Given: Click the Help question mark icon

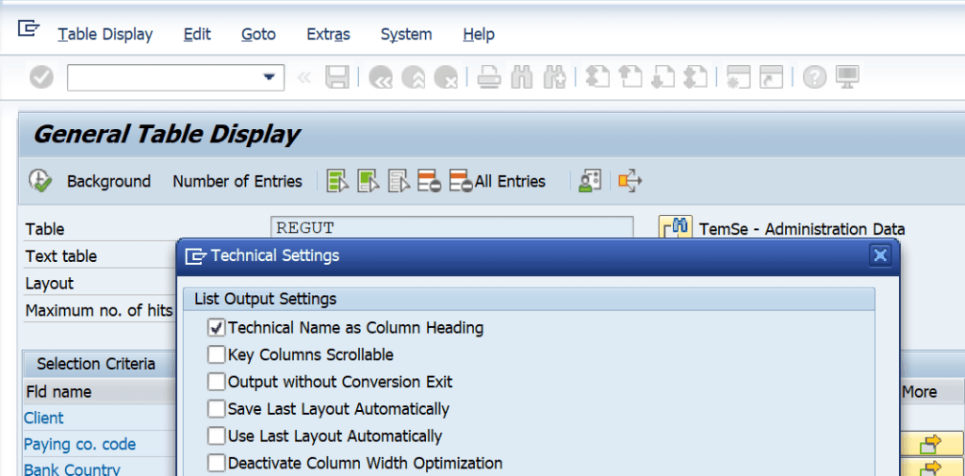Looking at the screenshot, I should (x=814, y=77).
